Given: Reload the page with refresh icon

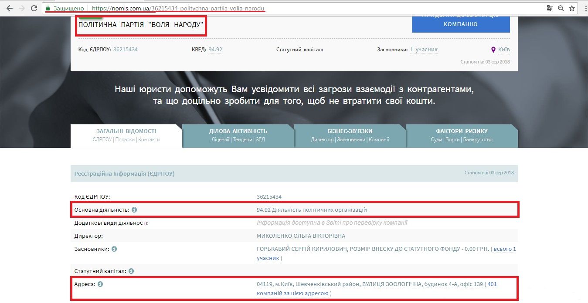Looking at the screenshot, I should coord(34,8).
